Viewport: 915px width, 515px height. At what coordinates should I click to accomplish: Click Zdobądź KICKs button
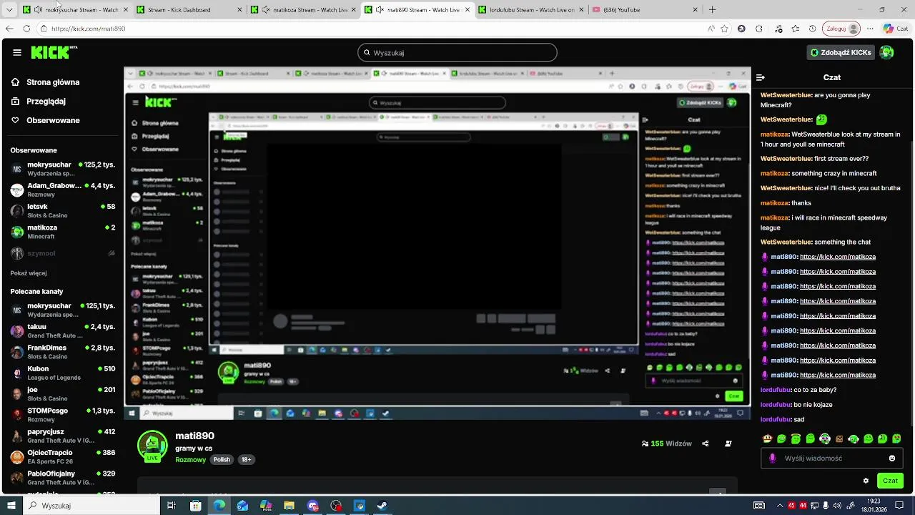840,52
